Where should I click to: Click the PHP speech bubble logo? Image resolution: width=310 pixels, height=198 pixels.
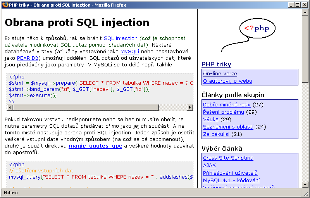(248, 35)
